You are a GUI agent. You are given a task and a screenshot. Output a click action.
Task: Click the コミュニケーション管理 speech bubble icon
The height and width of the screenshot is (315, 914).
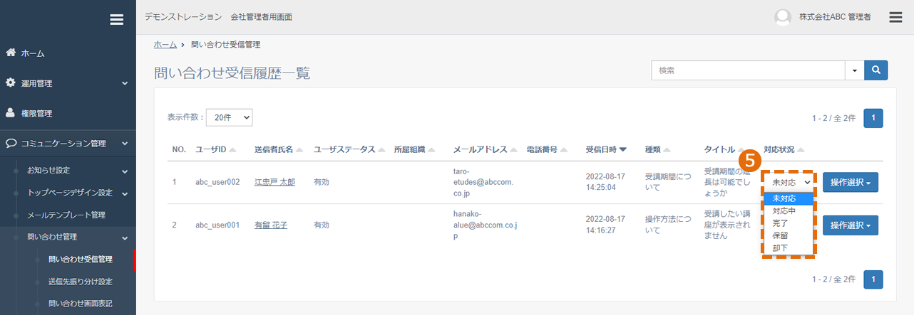click(11, 143)
